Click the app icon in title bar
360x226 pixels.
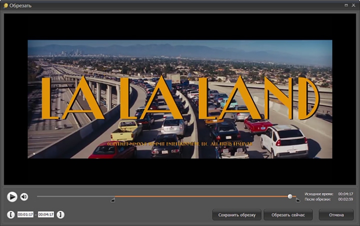click(x=6, y=6)
